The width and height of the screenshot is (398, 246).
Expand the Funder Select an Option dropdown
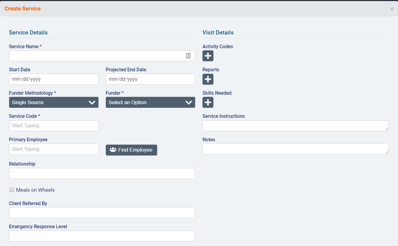[x=150, y=102]
